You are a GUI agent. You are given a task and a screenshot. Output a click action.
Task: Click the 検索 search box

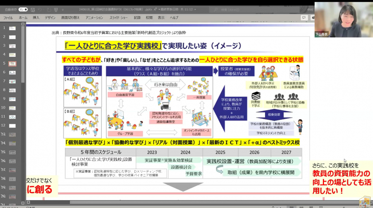(254, 10)
